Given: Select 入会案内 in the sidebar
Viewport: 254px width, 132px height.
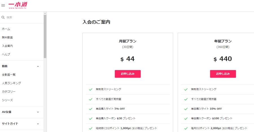Looking at the screenshot, I should point(7,46).
